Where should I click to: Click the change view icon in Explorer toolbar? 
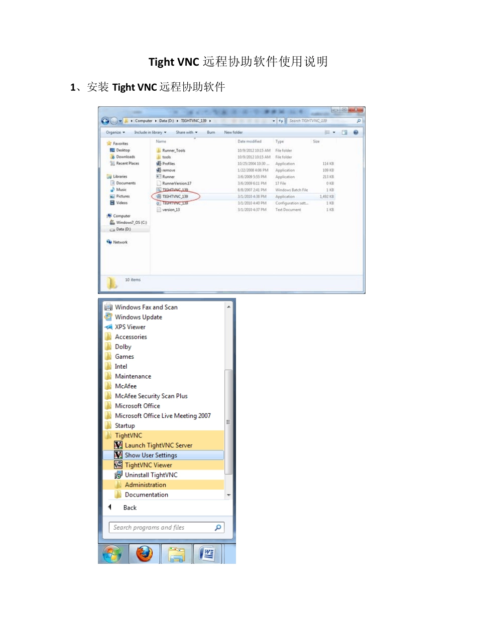tap(327, 132)
